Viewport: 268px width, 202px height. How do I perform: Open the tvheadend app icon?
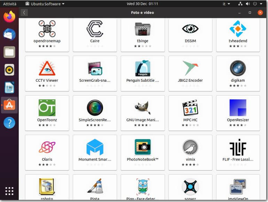[238, 29]
